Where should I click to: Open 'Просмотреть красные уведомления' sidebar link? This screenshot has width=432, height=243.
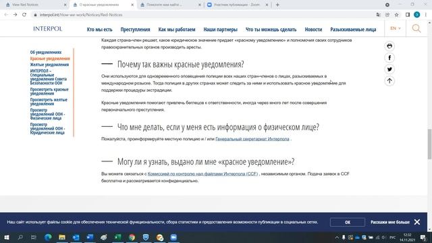click(x=49, y=91)
